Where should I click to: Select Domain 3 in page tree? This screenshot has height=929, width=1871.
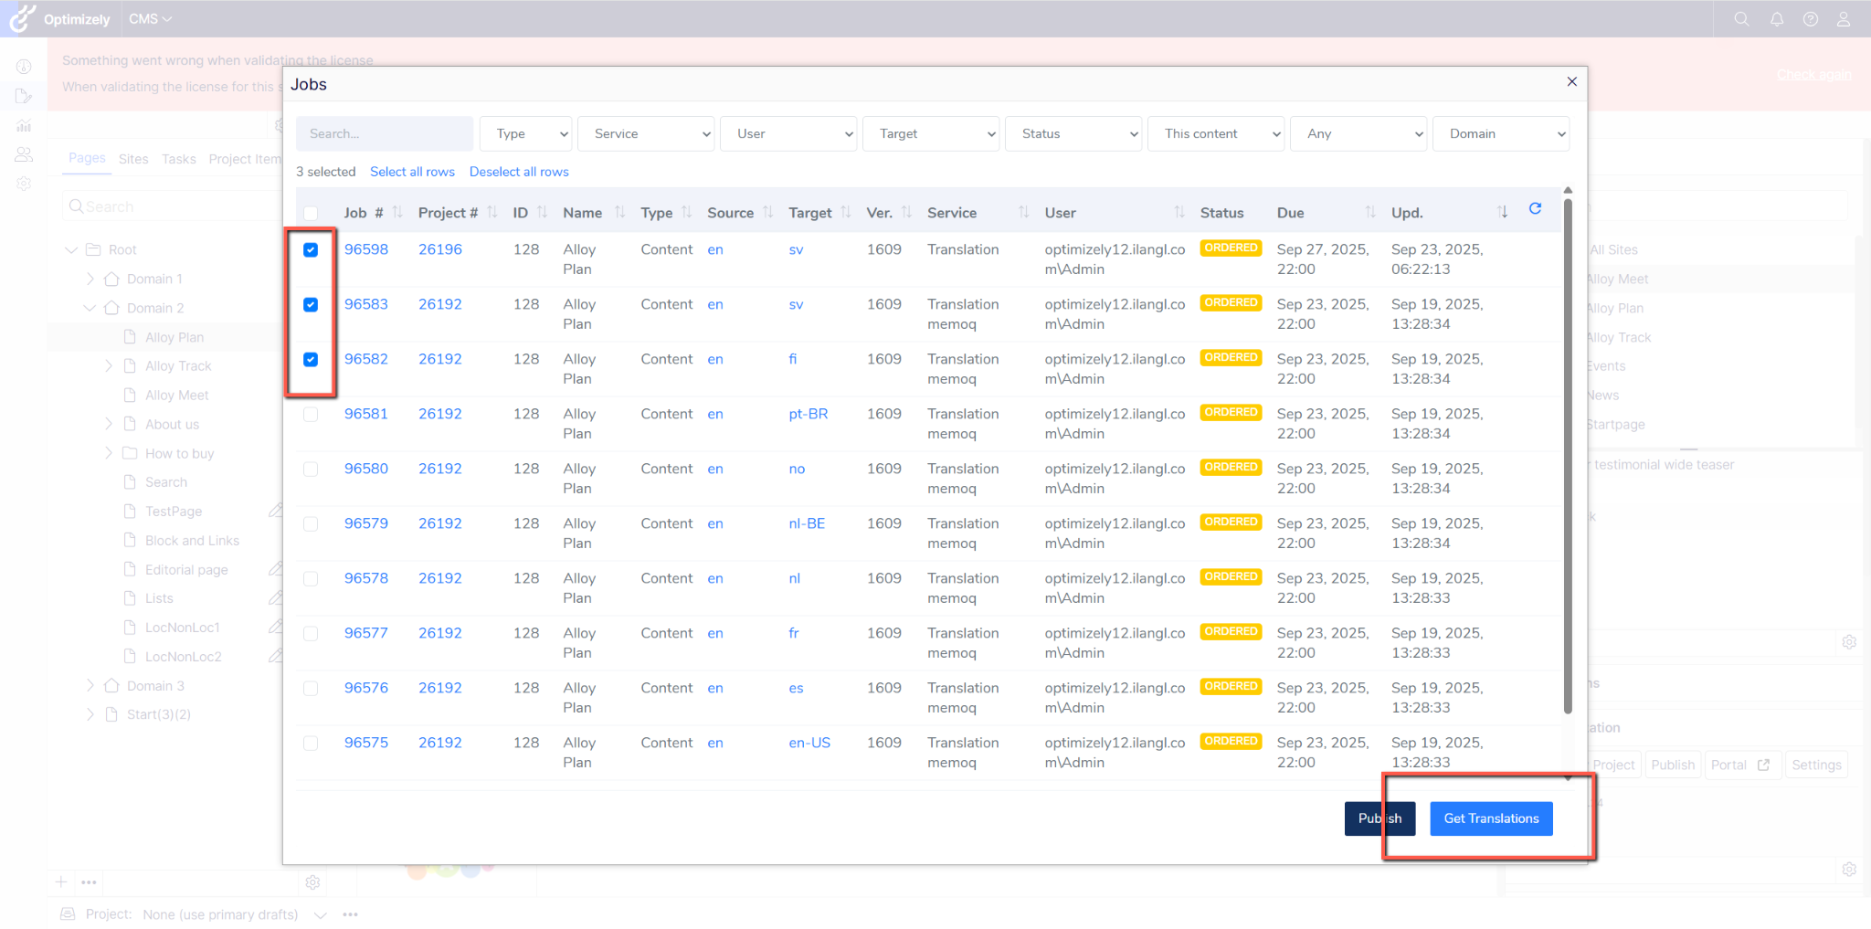pos(155,686)
